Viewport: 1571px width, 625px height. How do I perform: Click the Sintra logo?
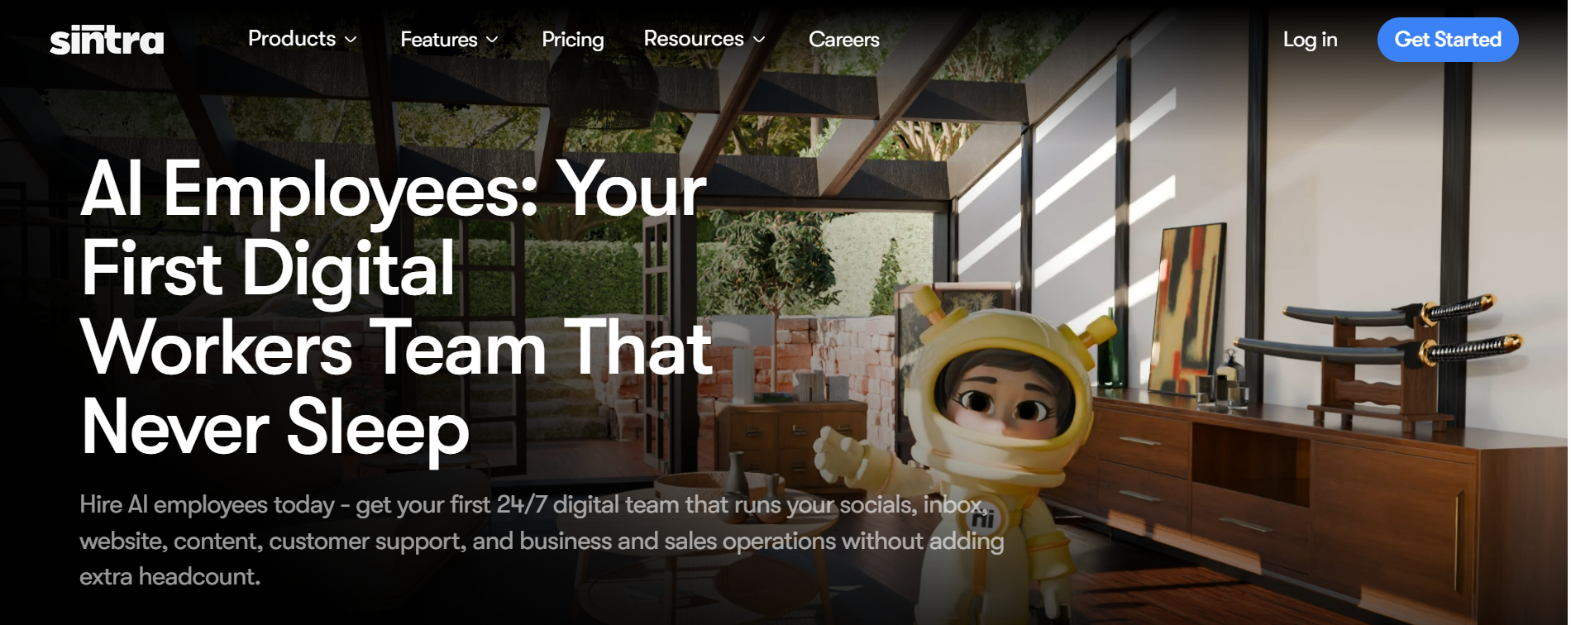pyautogui.click(x=107, y=40)
